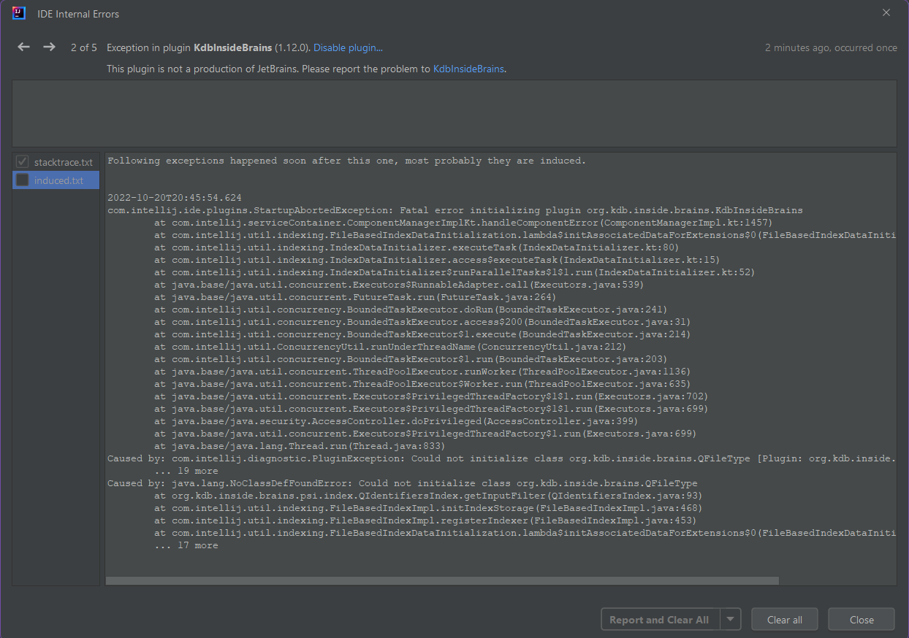The width and height of the screenshot is (909, 638).
Task: Click the FutureTask.run(FutureTask.java:264) line
Action: (x=355, y=297)
